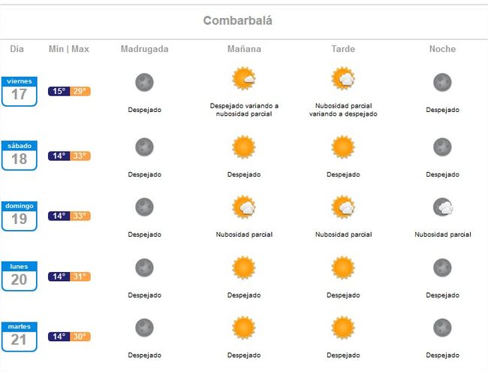
Task: Click Sunday night moon with clouds icon
Action: (443, 207)
